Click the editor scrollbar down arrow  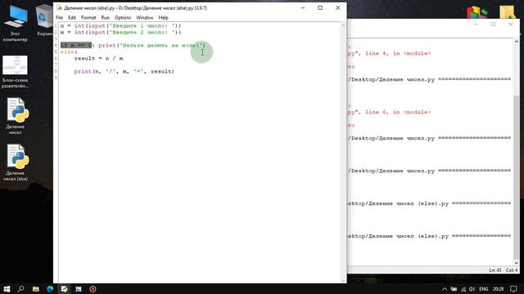[x=343, y=281]
